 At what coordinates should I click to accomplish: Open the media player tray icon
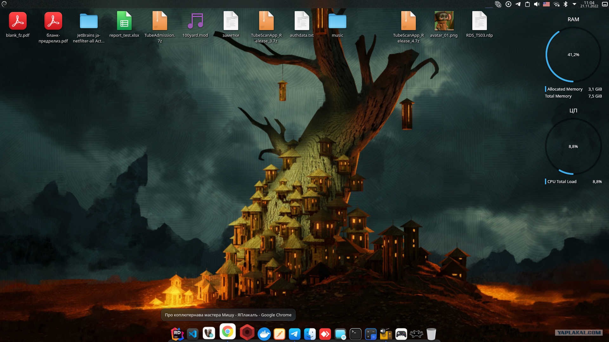508,4
